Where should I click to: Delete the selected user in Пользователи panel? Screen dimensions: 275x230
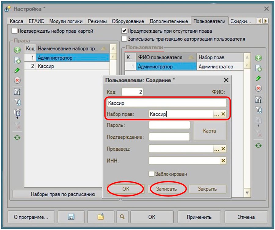coord(258,88)
